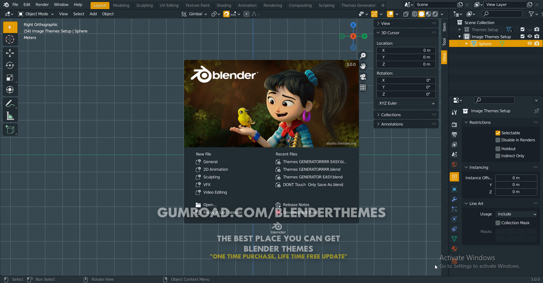Enable the Indirect Only checkbox
Viewport: 543px width, 283px height.
point(498,156)
